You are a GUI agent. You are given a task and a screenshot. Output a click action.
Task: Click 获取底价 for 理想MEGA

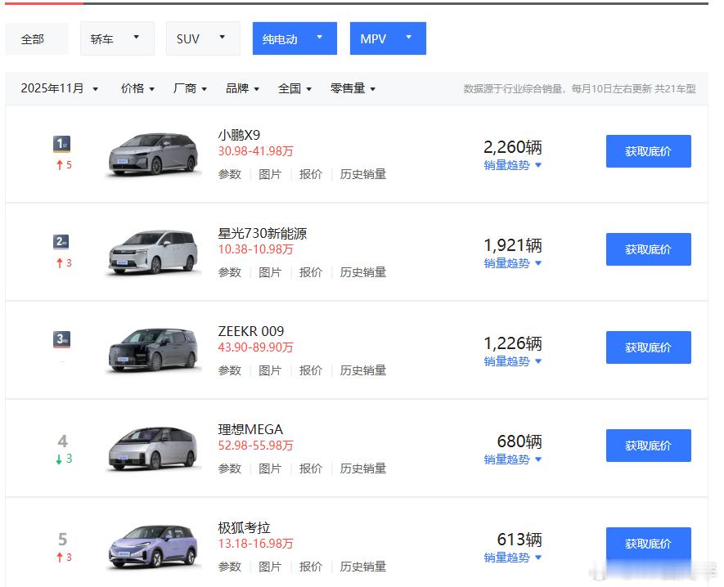tap(648, 446)
